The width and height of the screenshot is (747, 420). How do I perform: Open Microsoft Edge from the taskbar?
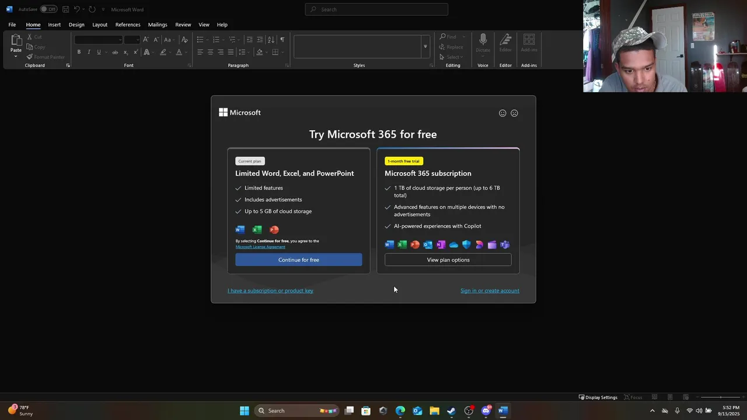(400, 411)
